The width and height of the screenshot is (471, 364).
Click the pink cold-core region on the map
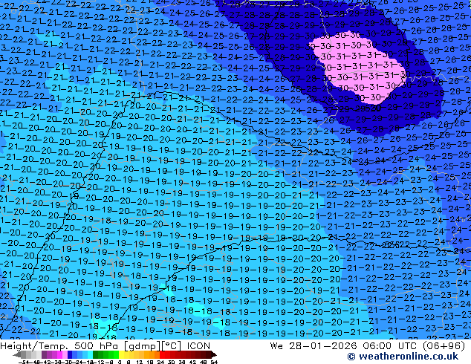pyautogui.click(x=360, y=68)
